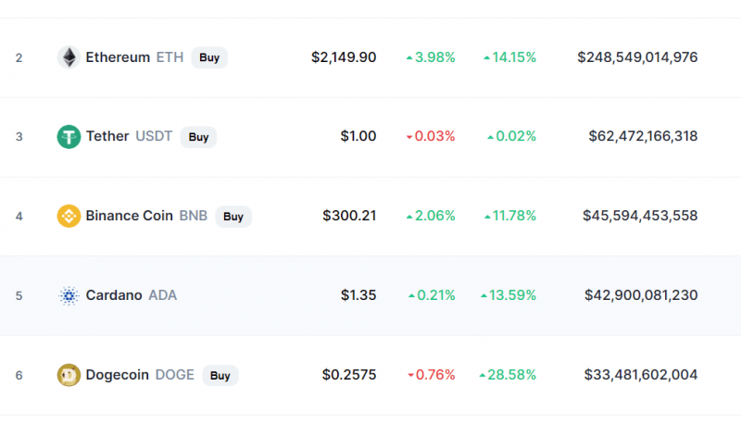The width and height of the screenshot is (741, 424).
Task: Click the Tether coin logo icon
Action: coord(69,137)
